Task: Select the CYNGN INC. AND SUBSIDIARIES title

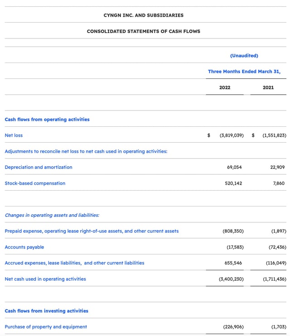Action: 144,15
